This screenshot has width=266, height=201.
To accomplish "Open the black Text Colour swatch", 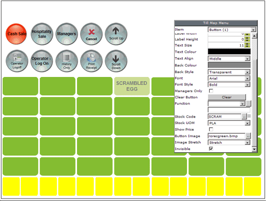I will coord(229,52).
